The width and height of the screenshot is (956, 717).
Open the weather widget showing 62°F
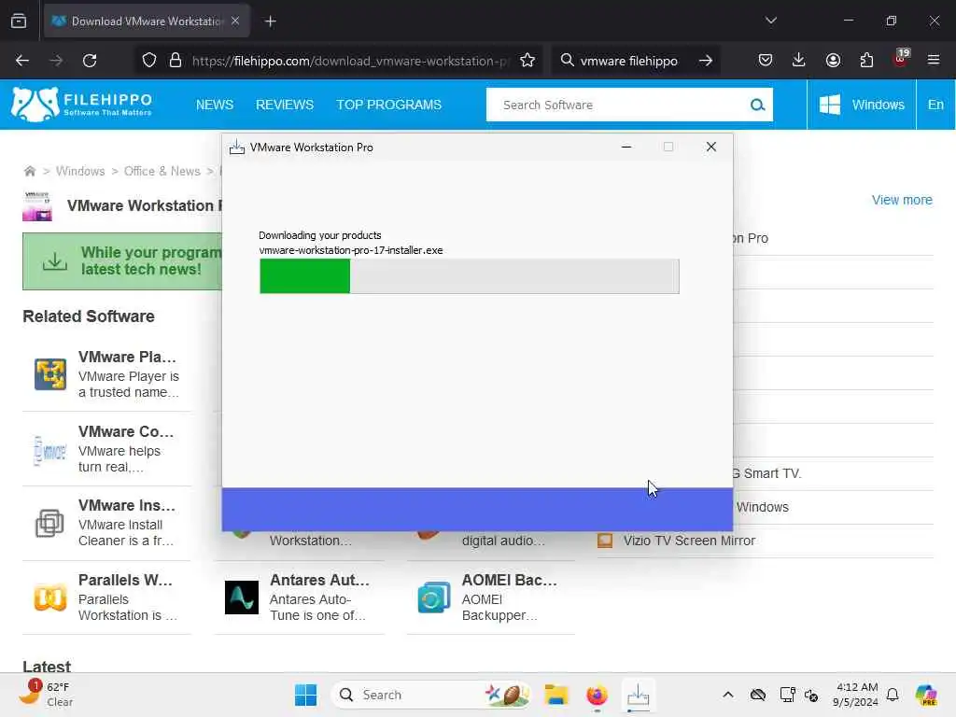pos(46,695)
